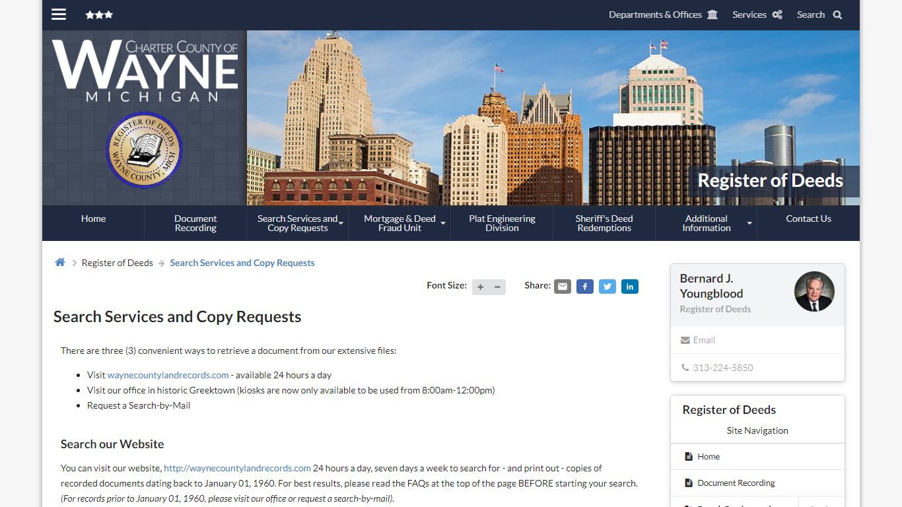Open the hamburger menu icon
The image size is (902, 507).
pyautogui.click(x=59, y=14)
